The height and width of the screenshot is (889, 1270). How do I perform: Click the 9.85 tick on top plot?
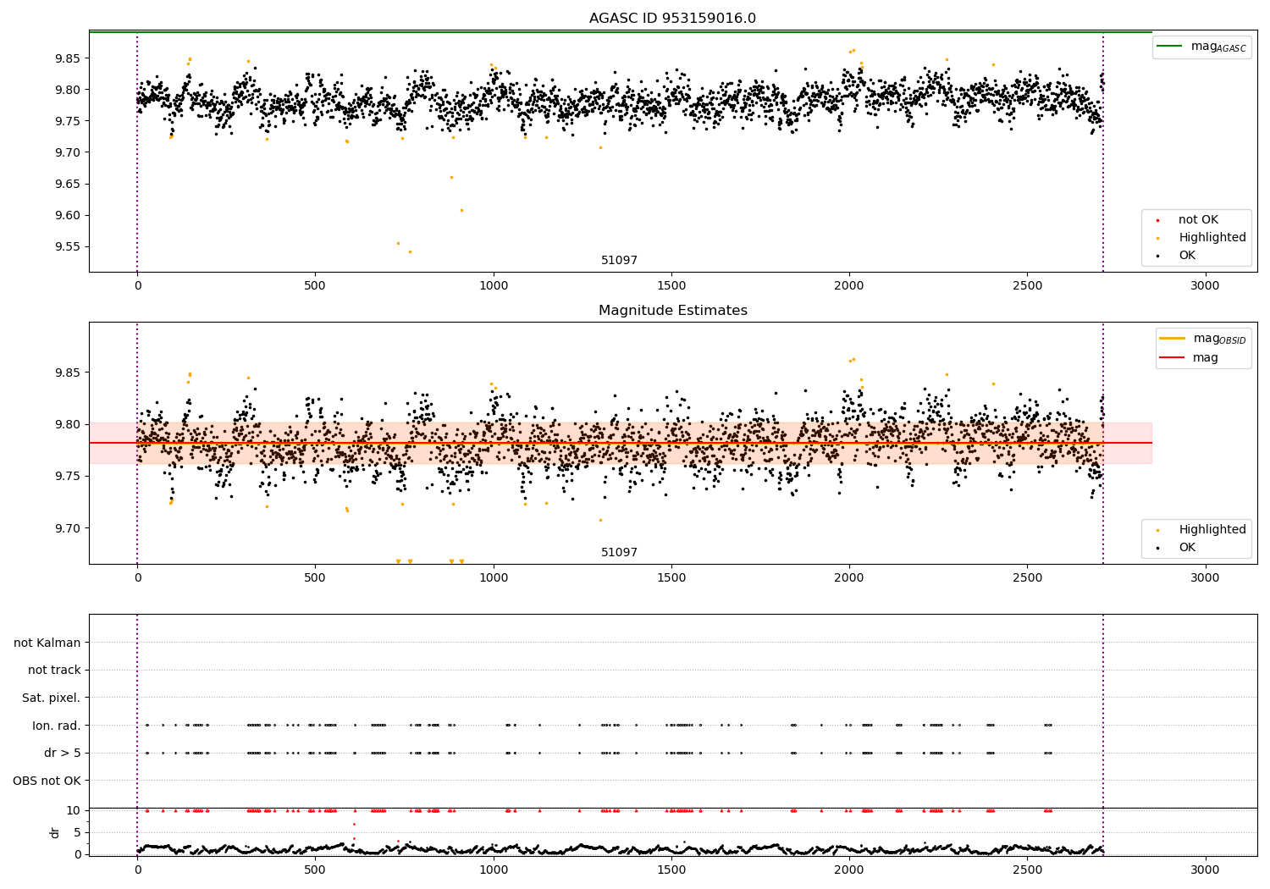[x=67, y=58]
